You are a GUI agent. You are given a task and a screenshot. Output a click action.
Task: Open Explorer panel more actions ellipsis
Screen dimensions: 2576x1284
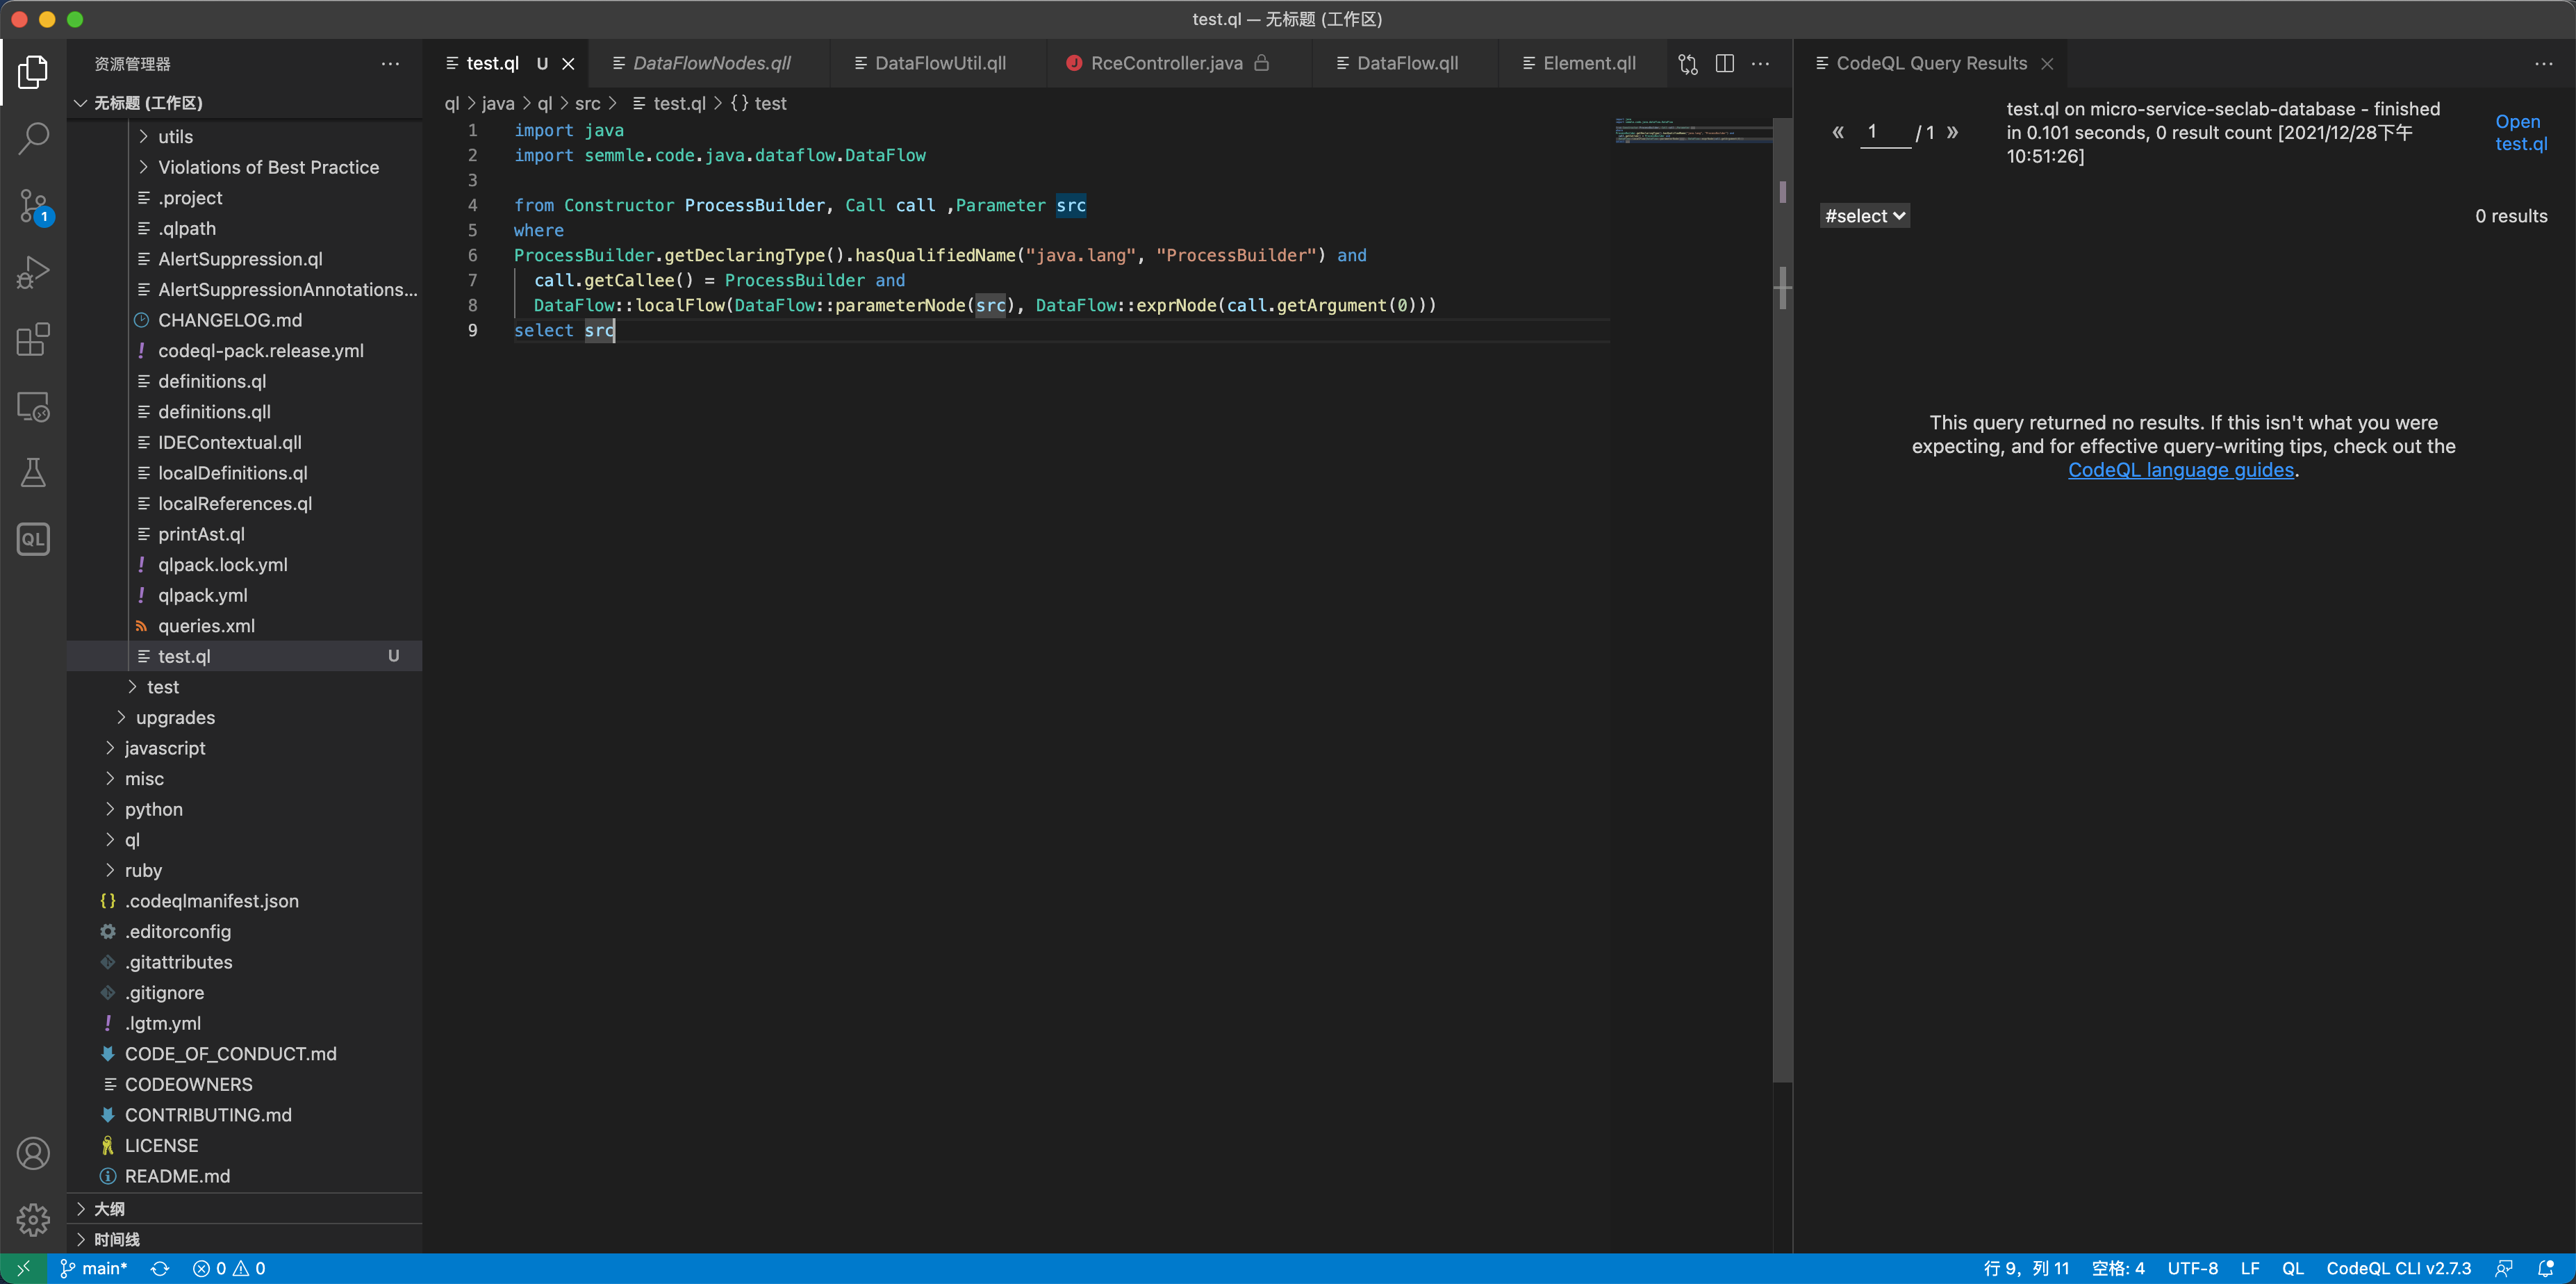[x=390, y=64]
